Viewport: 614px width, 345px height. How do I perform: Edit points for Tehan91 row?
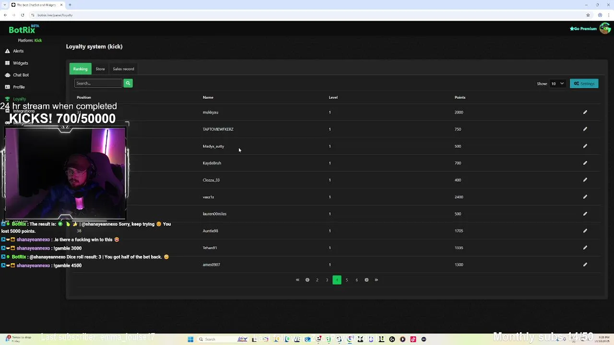[x=585, y=248]
